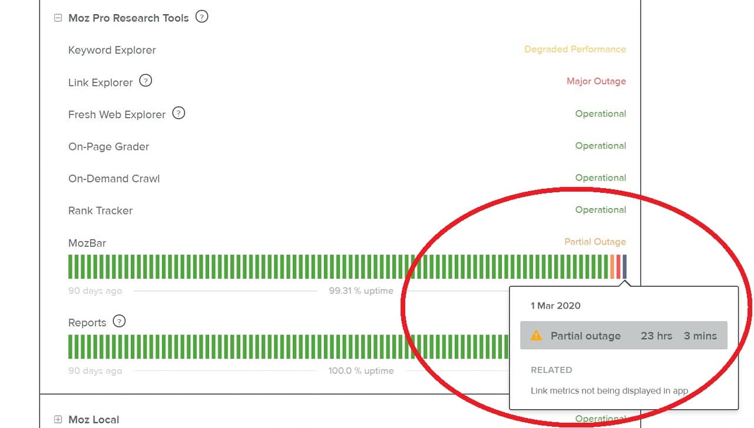Collapse the Moz Pro Research Tools group
754x428 pixels.
[x=58, y=18]
